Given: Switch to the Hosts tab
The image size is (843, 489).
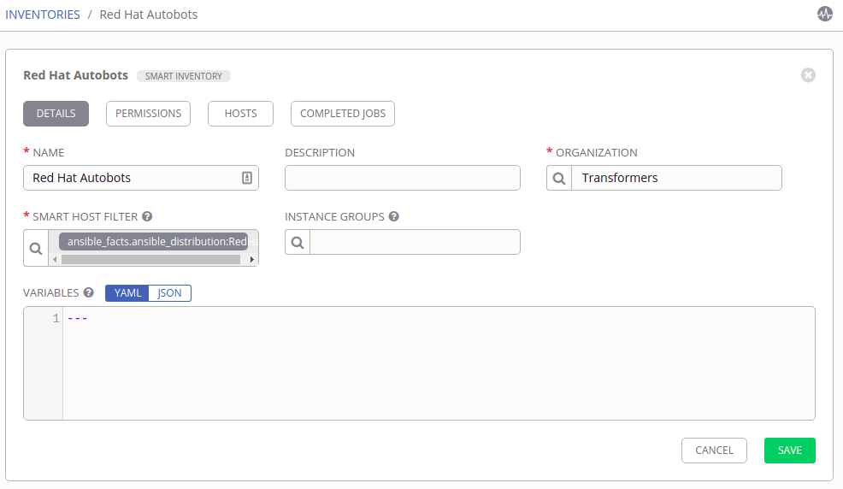Looking at the screenshot, I should pos(240,114).
